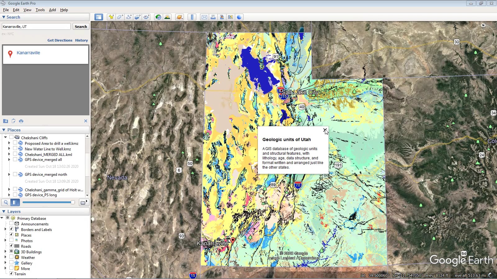Screen dimensions: 497x279
Task: Open the Tools menu
Action: click(x=40, y=10)
